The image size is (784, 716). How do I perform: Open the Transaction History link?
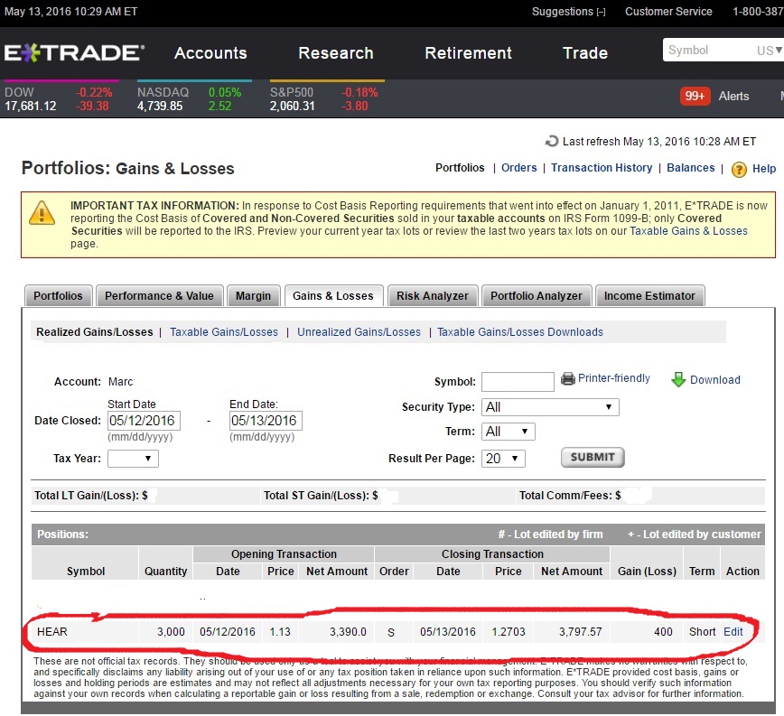click(602, 168)
